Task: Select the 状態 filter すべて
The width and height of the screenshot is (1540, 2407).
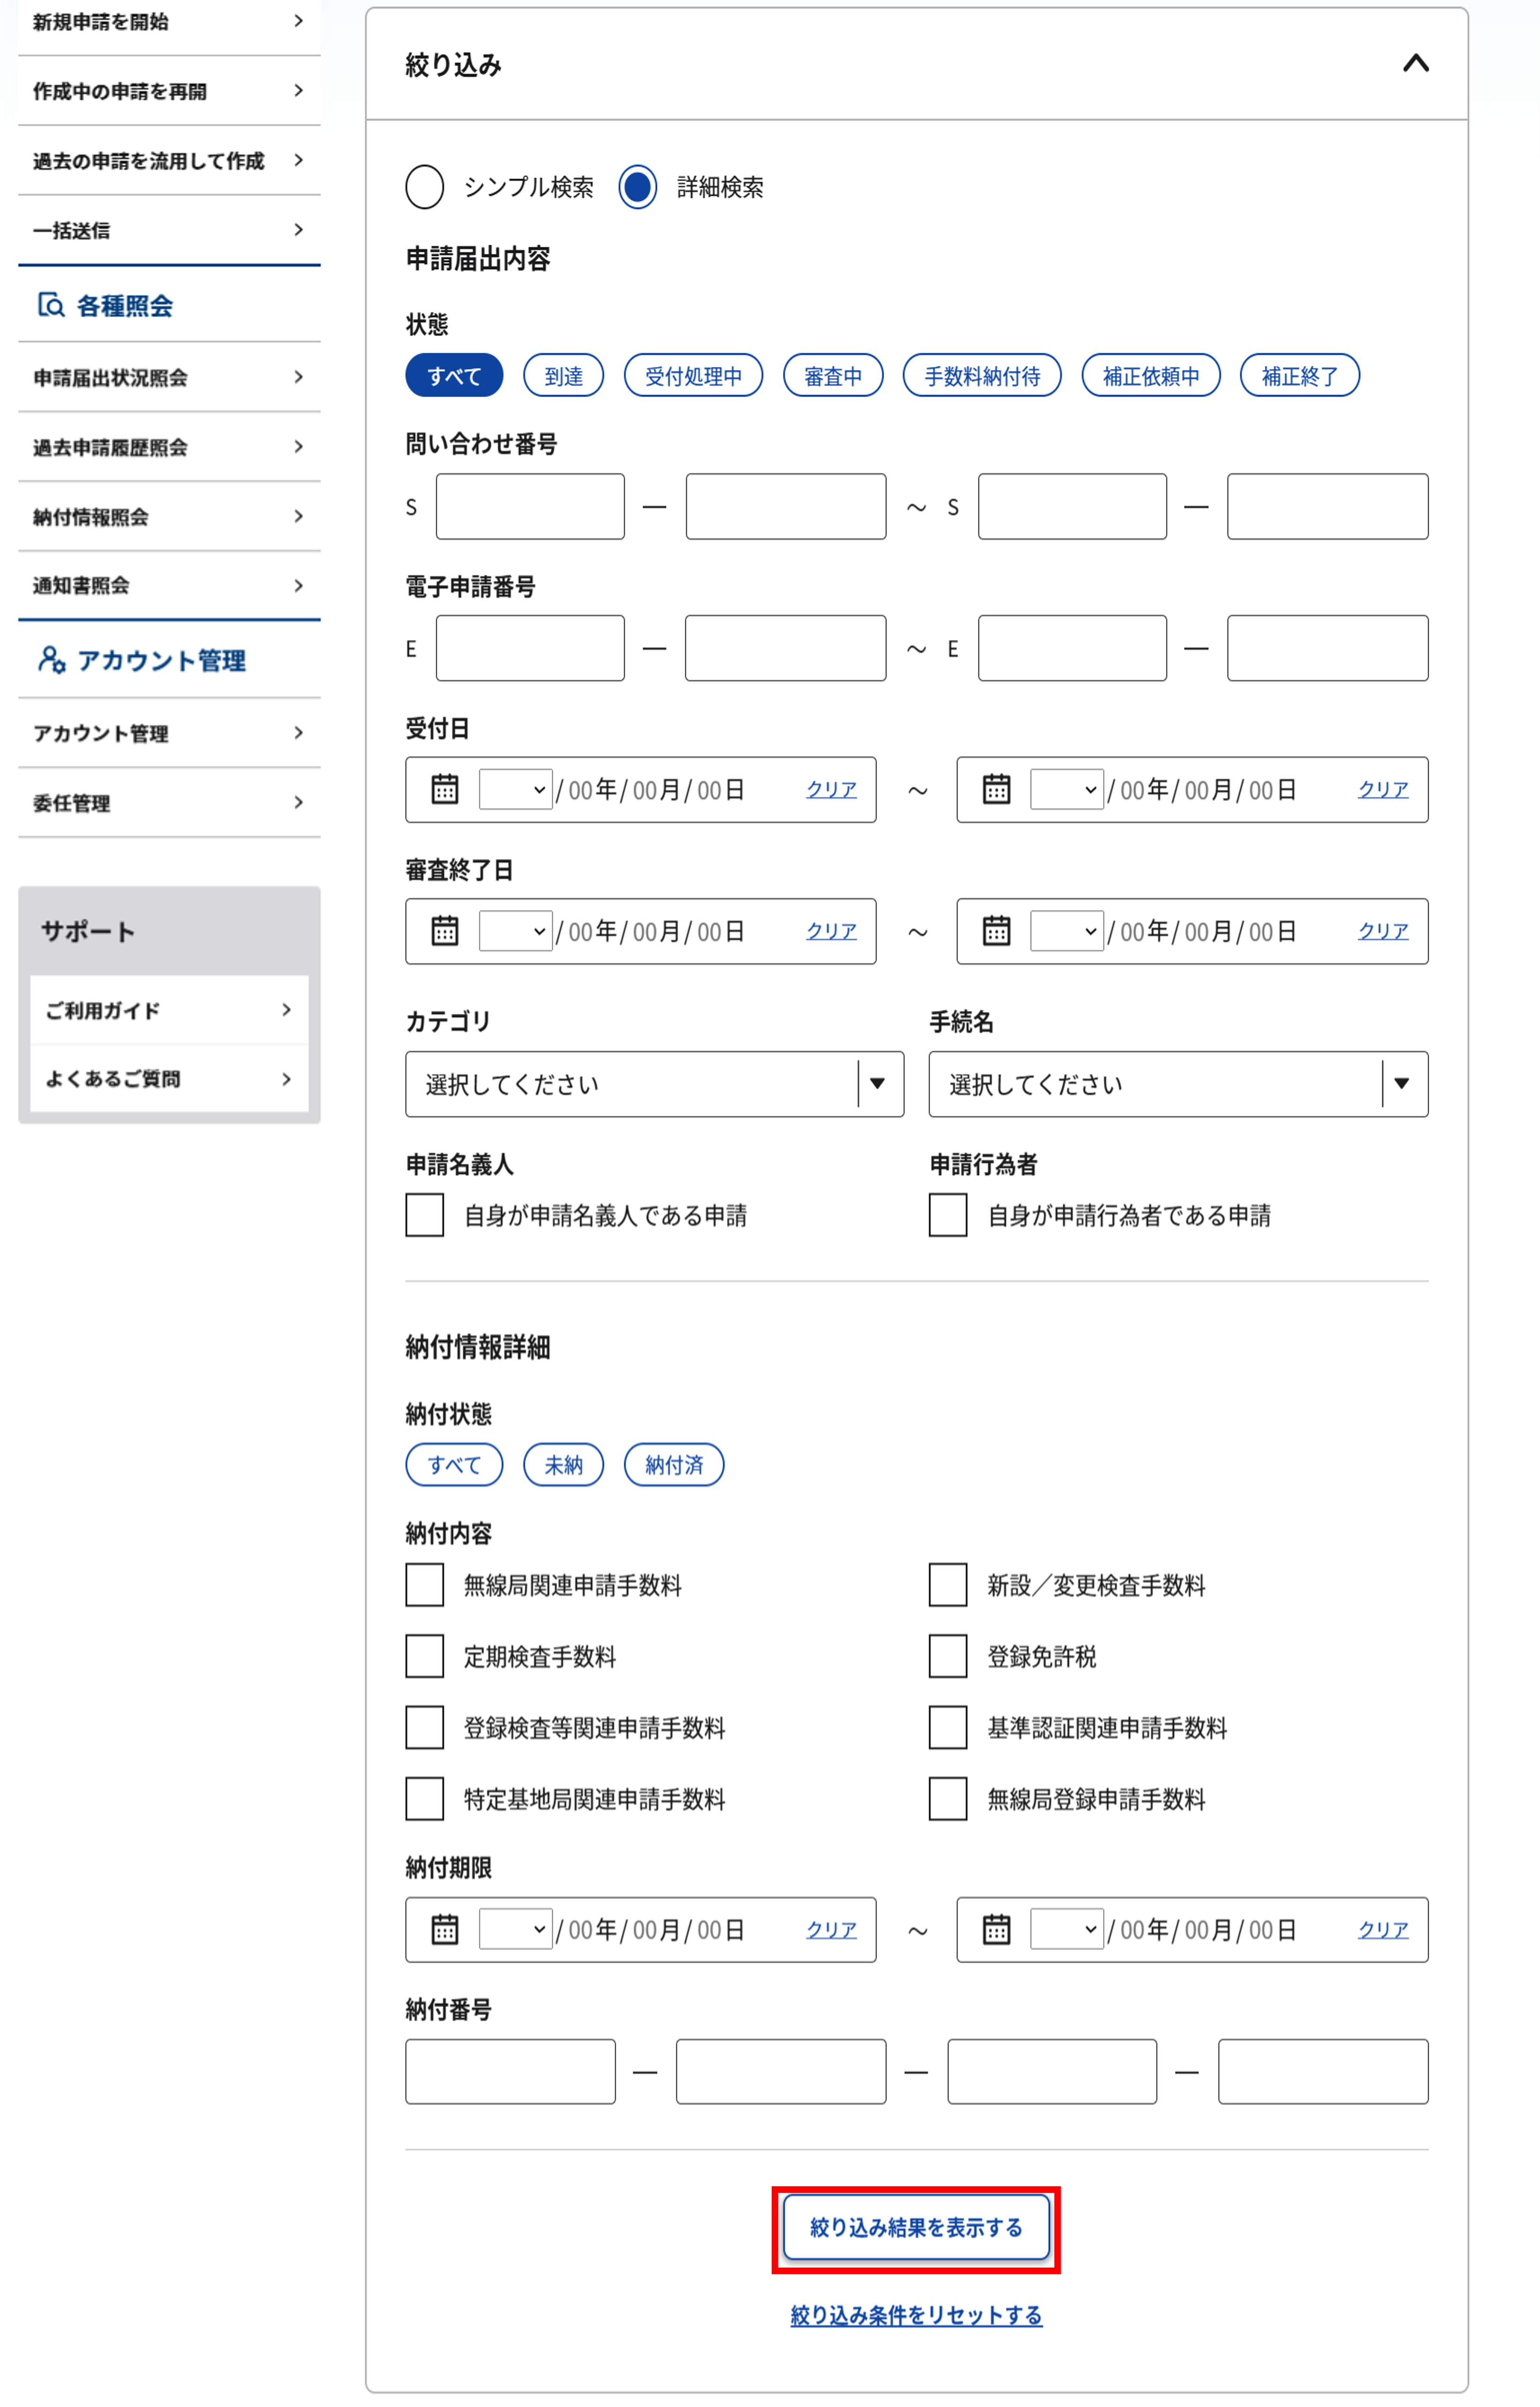Action: (x=454, y=375)
